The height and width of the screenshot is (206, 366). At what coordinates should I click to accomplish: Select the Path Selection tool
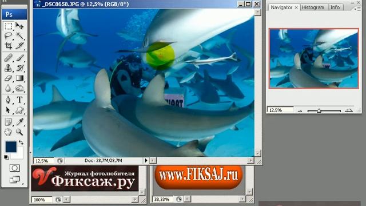pyautogui.click(x=9, y=110)
